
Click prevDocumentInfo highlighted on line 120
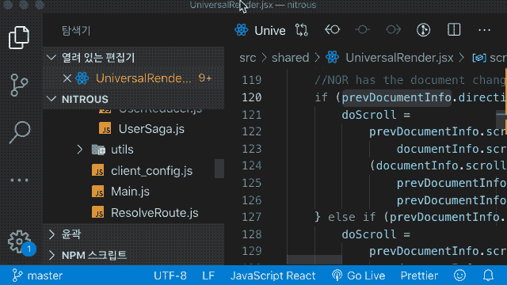pyautogui.click(x=396, y=97)
